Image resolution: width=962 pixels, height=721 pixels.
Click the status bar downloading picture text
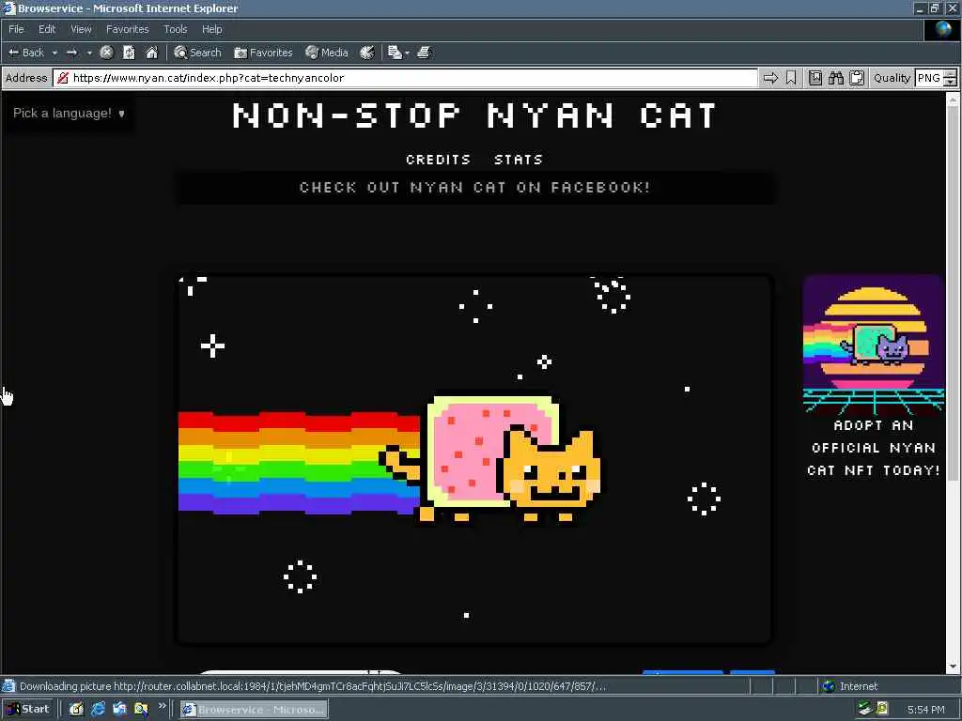point(312,686)
